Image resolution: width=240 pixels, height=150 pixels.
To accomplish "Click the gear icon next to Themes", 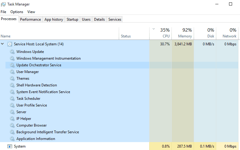I will click(12, 78).
